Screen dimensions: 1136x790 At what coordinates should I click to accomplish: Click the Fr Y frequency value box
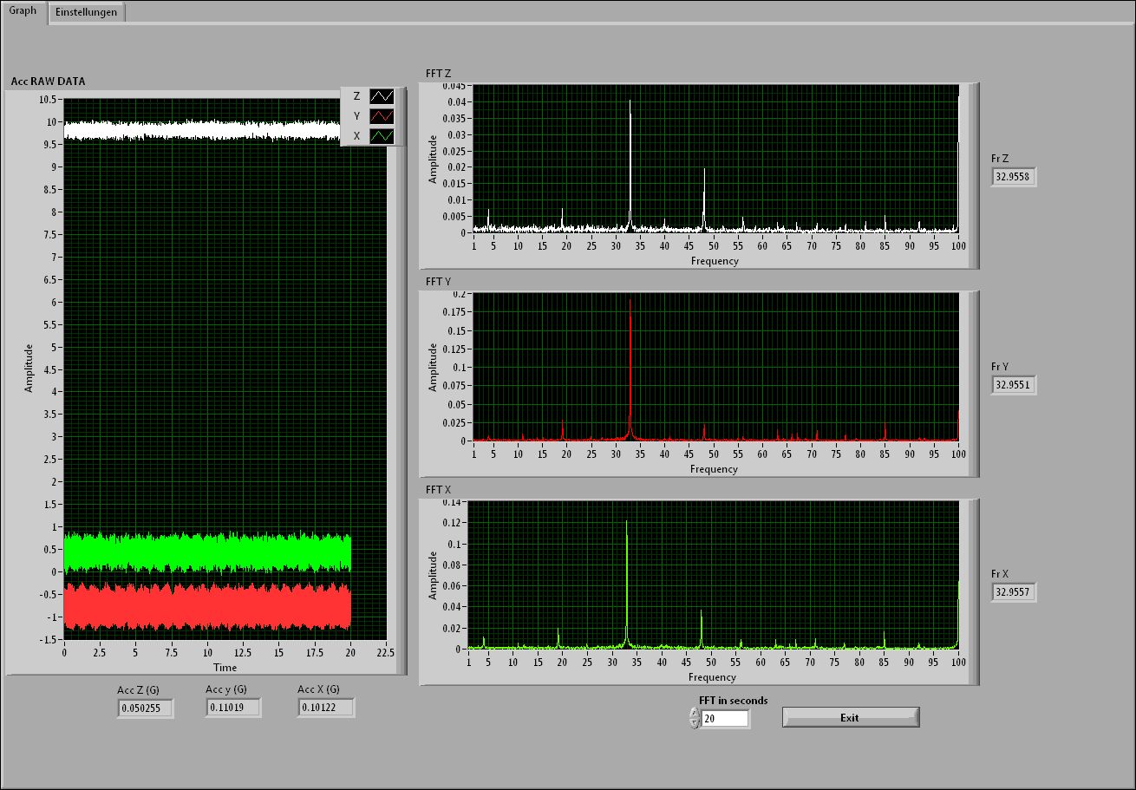[x=1014, y=384]
